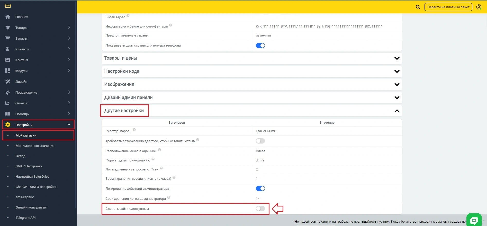Open the green live chat widget
487x226 pixels.
point(474,220)
